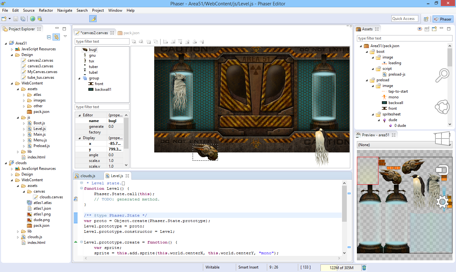
Task: Toggle Link with Editor in Project Explorer
Action: point(56,37)
